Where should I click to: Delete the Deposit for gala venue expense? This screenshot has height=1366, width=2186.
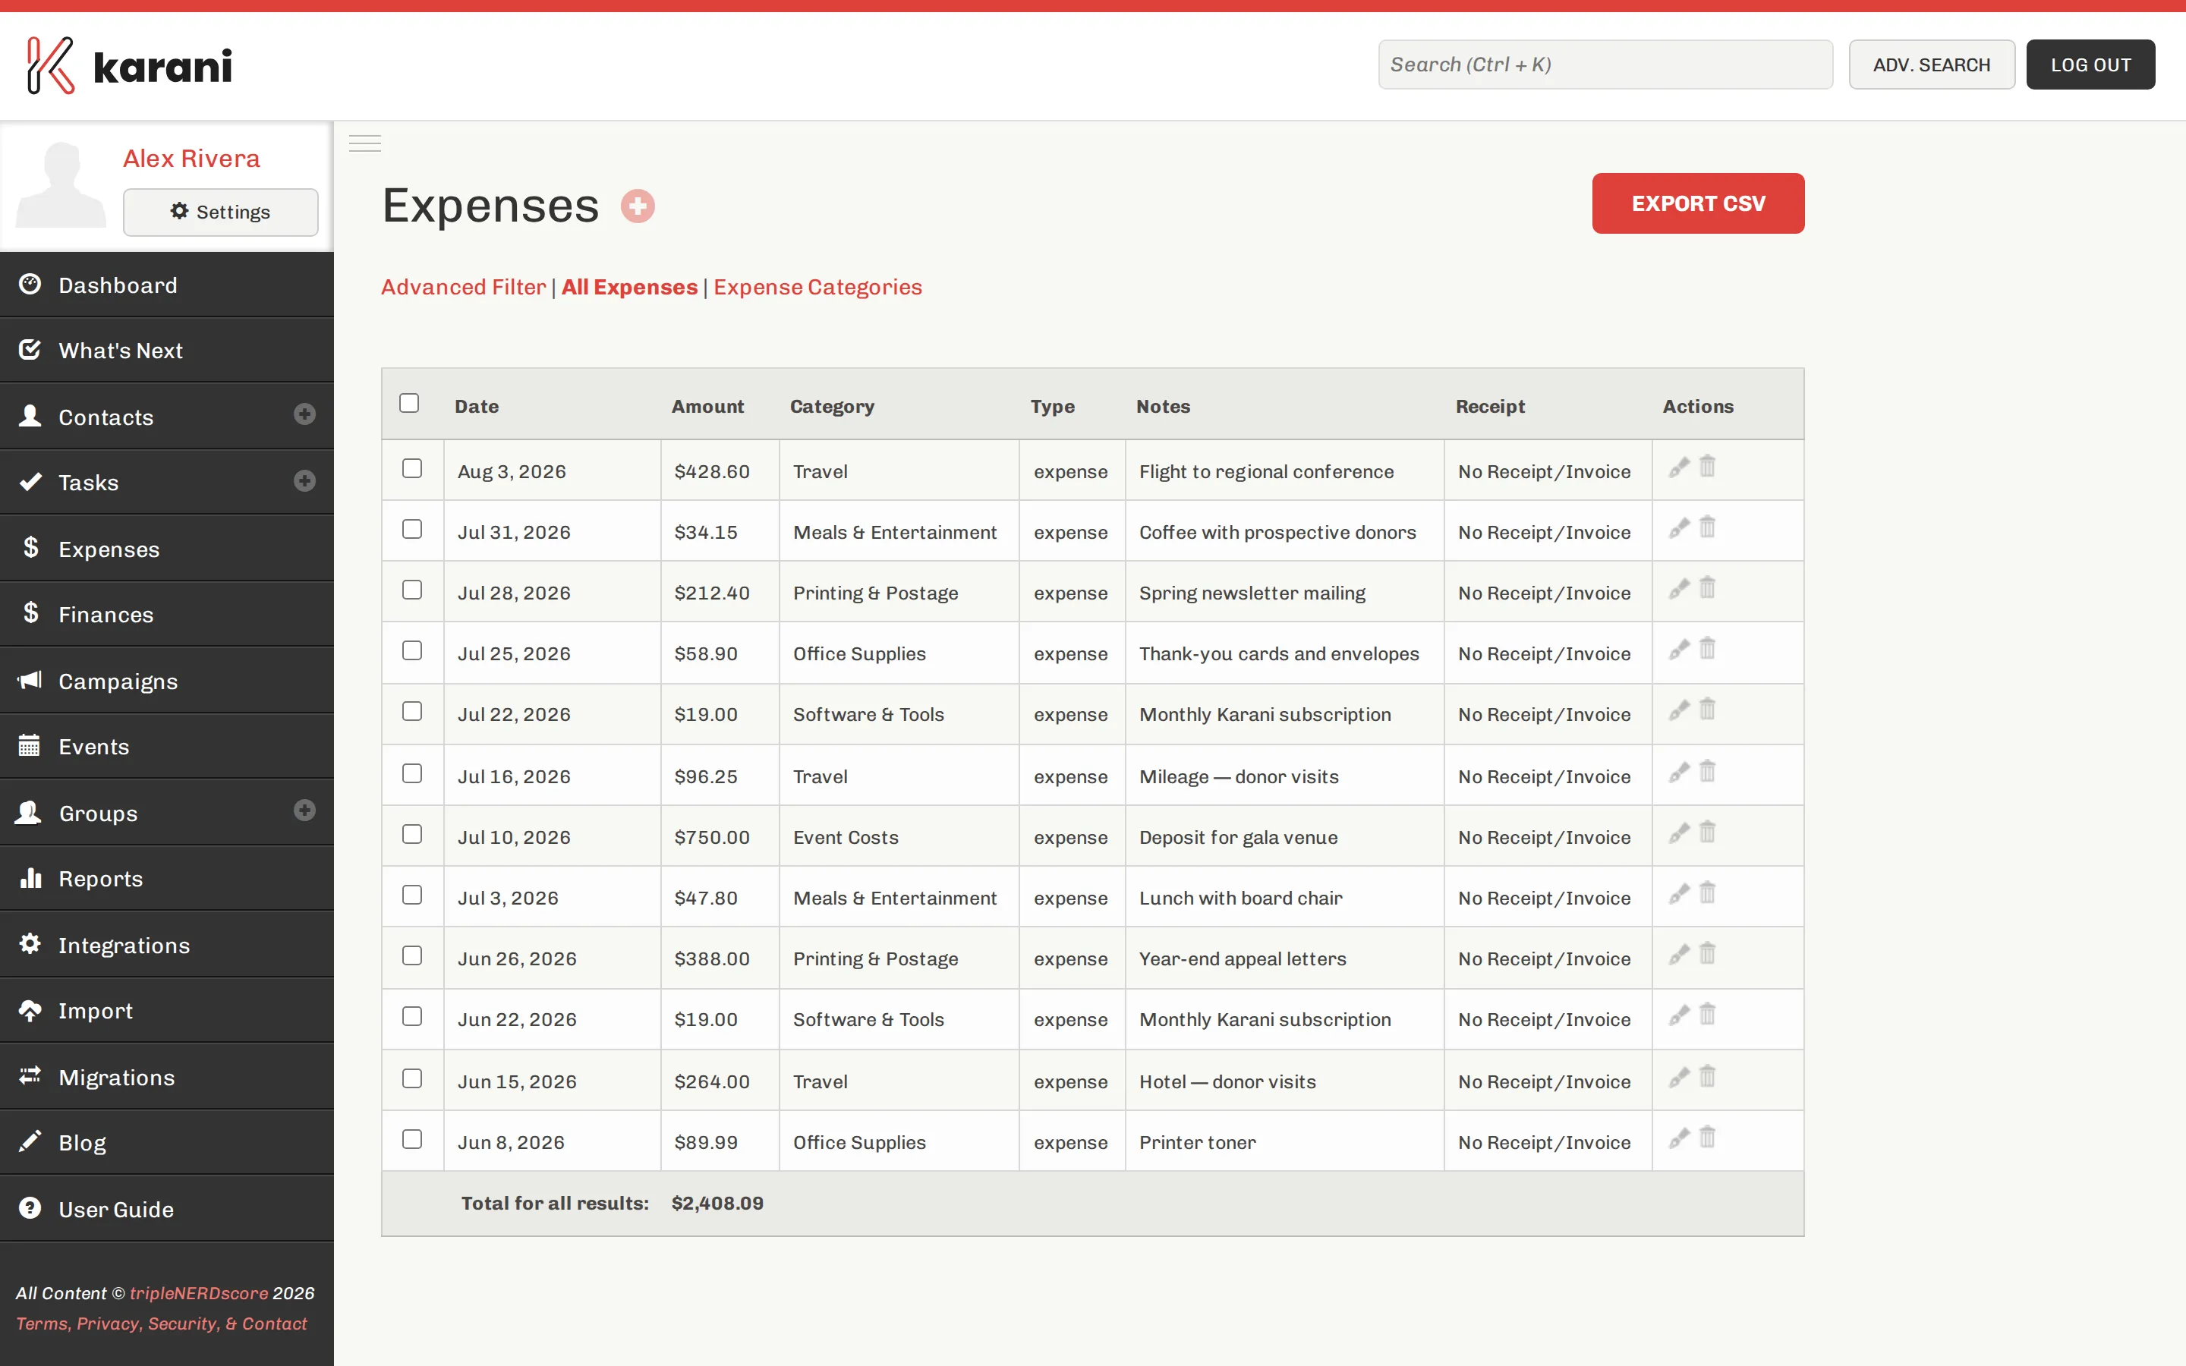[1707, 832]
